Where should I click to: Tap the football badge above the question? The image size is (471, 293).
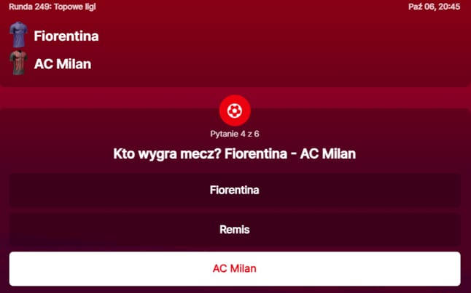click(x=234, y=111)
